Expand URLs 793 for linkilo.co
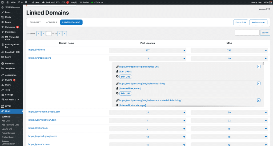This screenshot has height=146, width=273. [229, 50]
